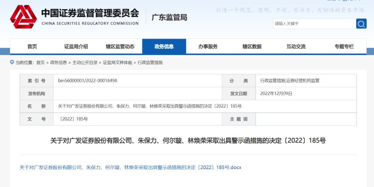Click CHINA SECURITIES REGULATORY COMMISSION English text

pos(90,23)
